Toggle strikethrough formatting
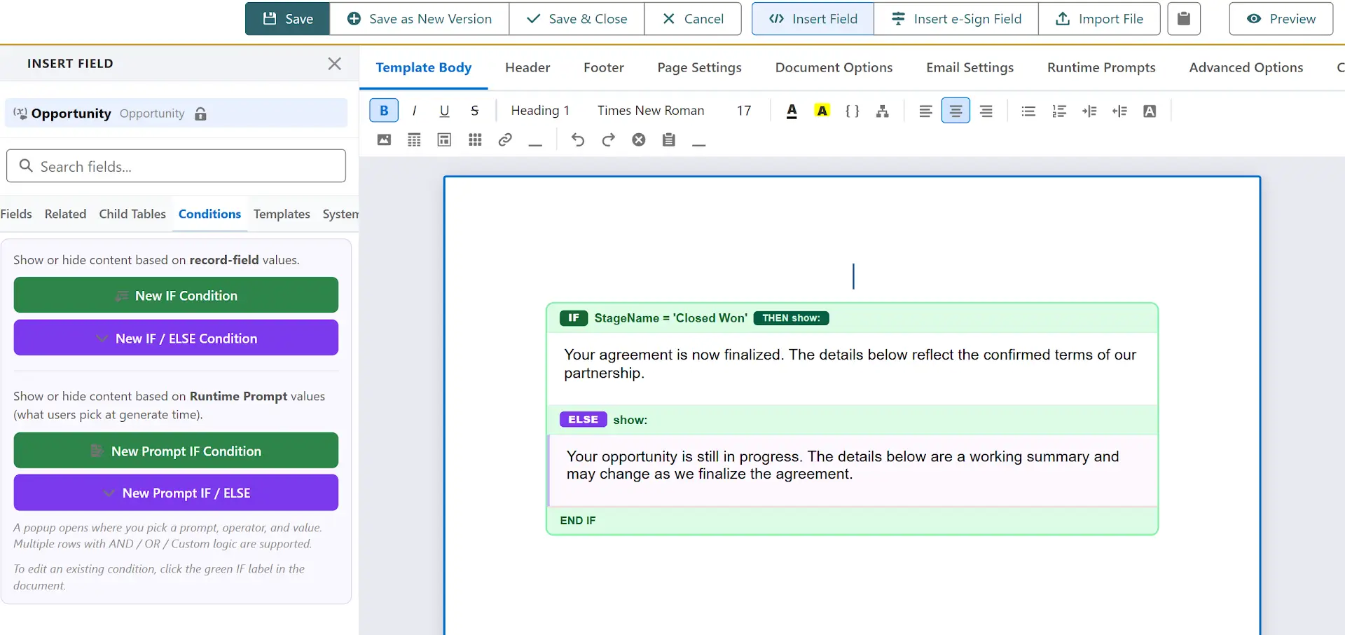This screenshot has width=1345, height=635. point(475,111)
